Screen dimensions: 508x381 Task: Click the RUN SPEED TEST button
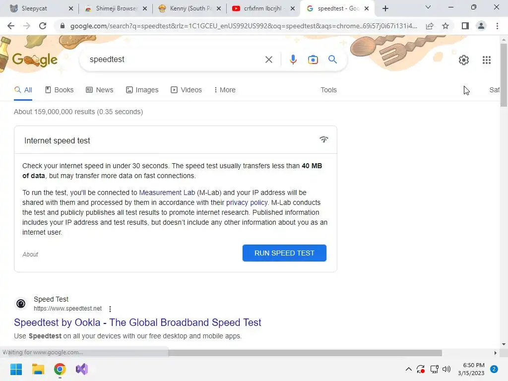point(284,253)
